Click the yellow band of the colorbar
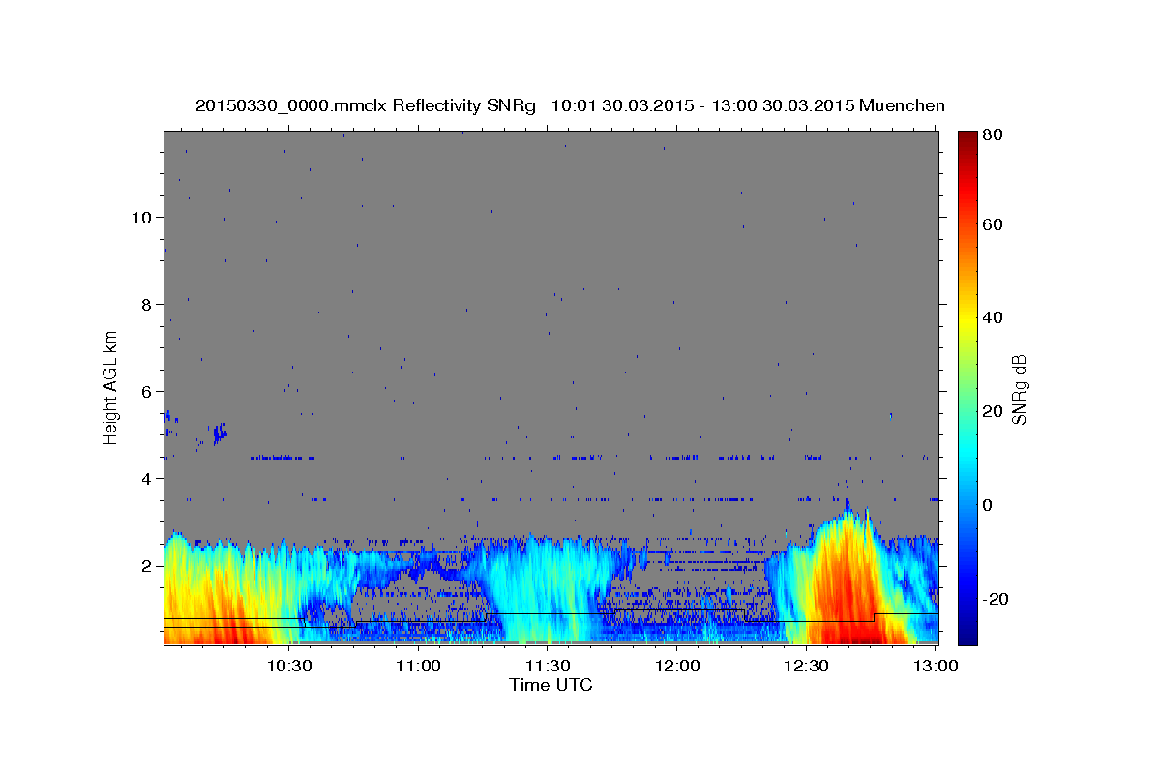 tap(967, 321)
